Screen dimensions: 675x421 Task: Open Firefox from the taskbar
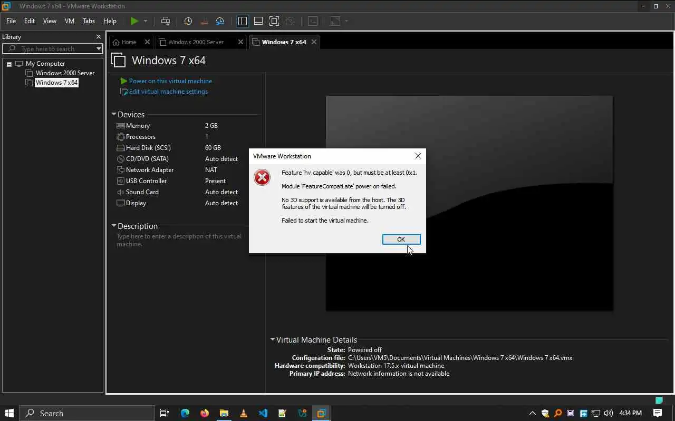pyautogui.click(x=205, y=413)
